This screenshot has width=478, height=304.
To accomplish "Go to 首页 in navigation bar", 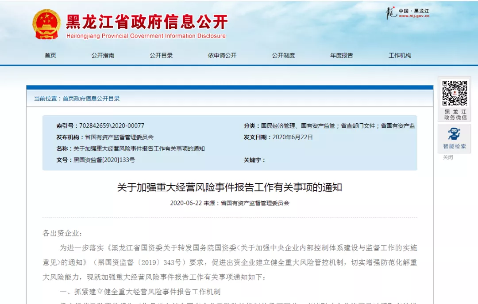I will [x=50, y=55].
